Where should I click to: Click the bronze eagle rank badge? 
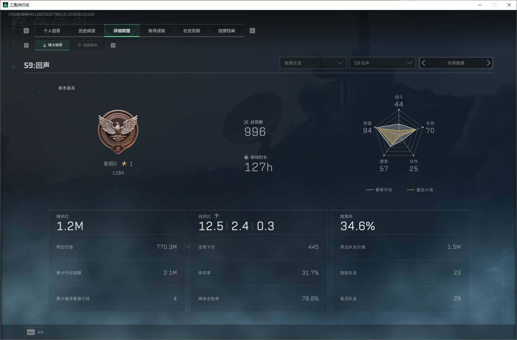tap(118, 132)
